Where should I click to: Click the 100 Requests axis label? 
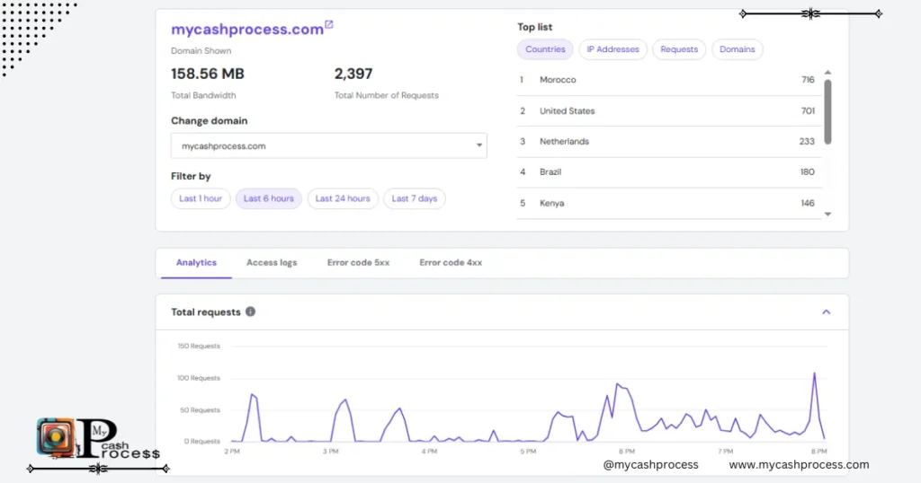[199, 378]
